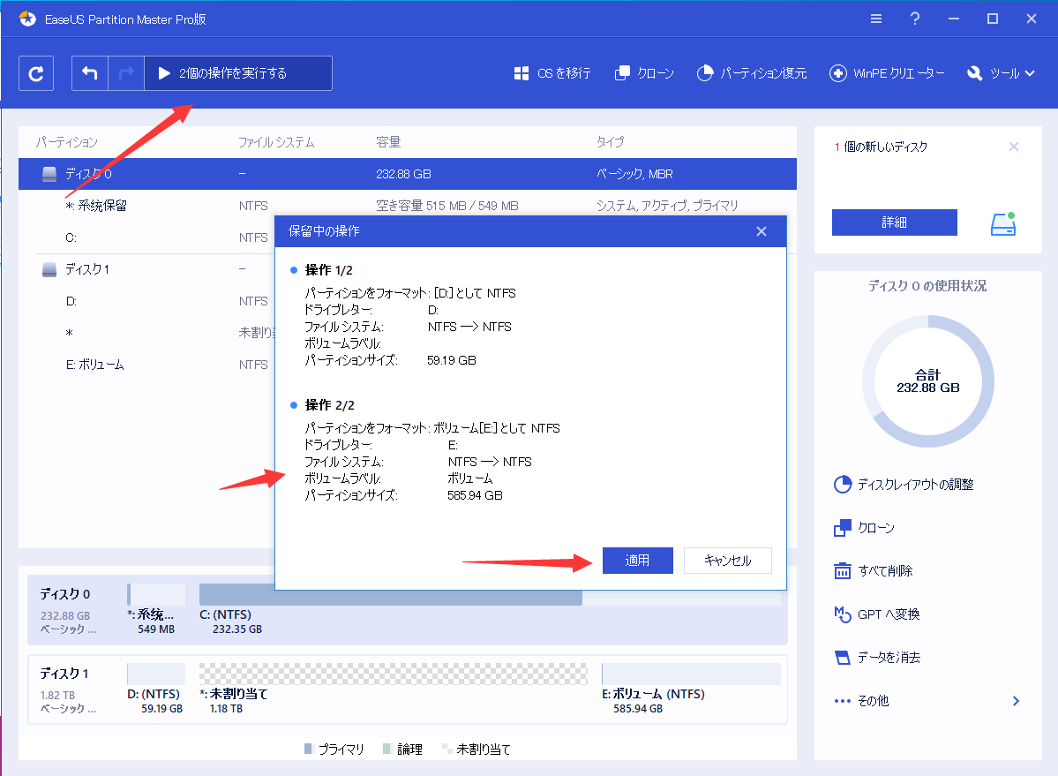Select the ディスク 1 row in list

(146, 269)
